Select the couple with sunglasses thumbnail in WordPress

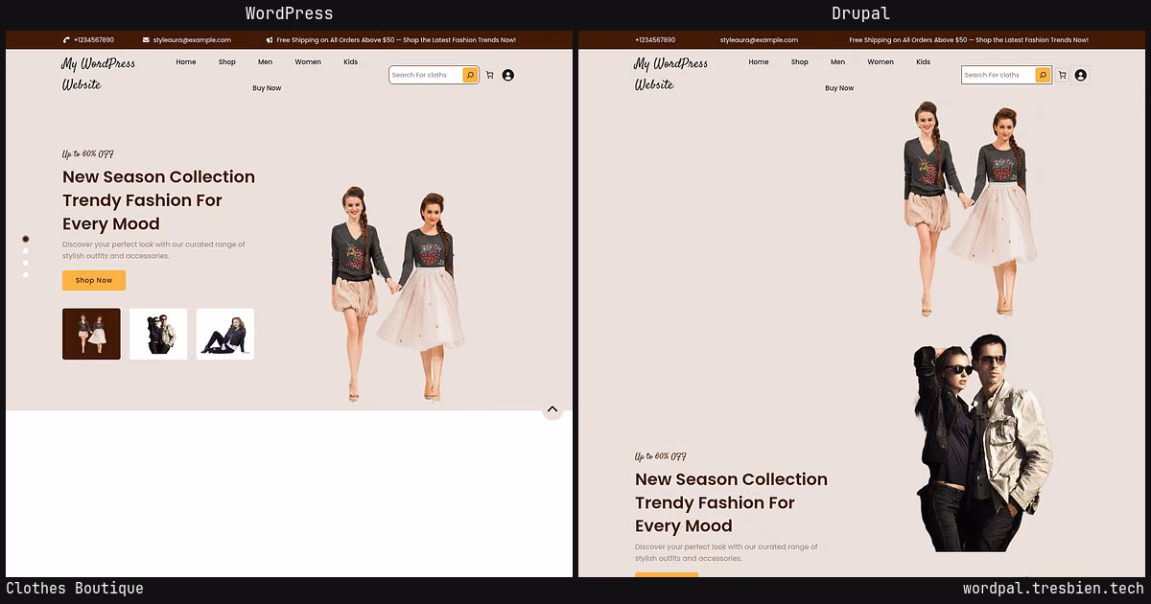(x=158, y=334)
